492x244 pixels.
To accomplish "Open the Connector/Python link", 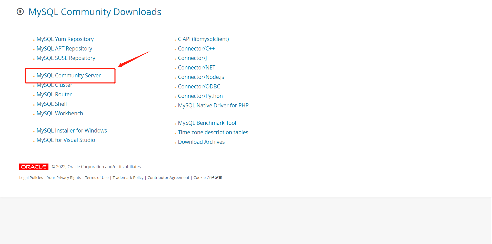I will coord(200,96).
